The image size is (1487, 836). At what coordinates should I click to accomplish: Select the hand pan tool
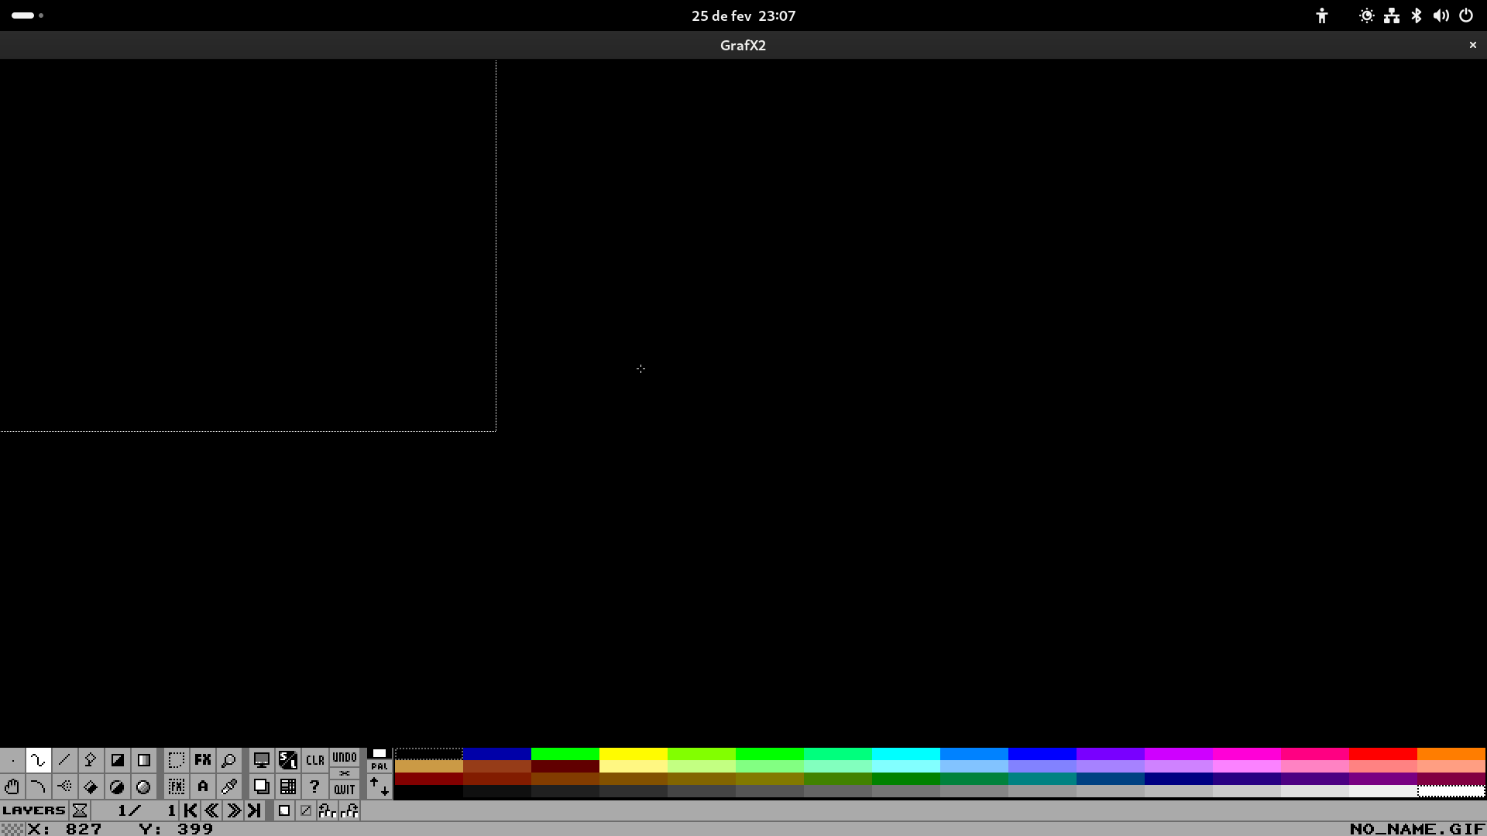12,787
